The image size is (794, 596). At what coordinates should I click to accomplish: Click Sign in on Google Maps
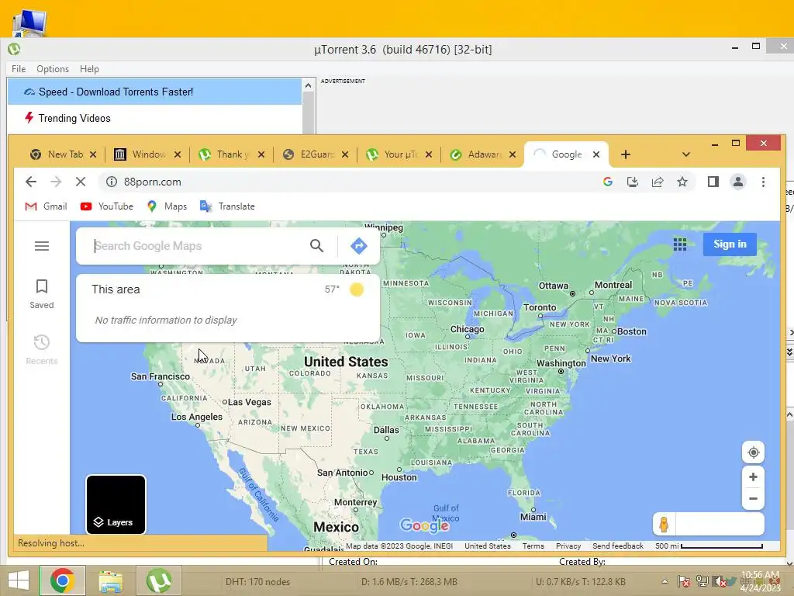[730, 244]
